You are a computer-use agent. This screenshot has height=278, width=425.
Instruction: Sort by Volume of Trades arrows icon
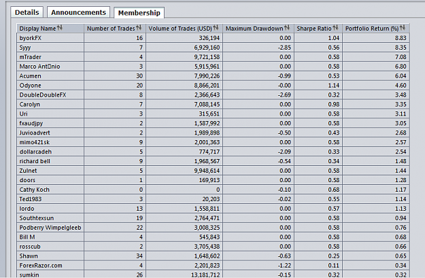tap(216, 28)
